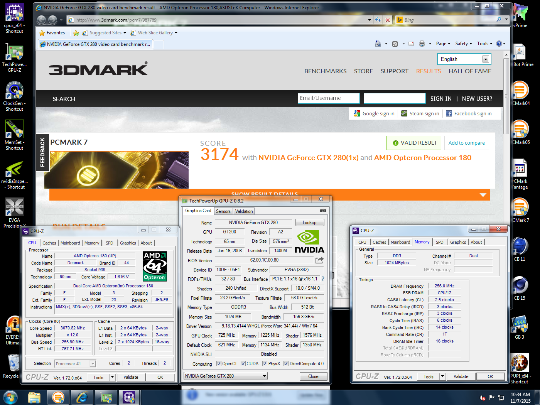Open the Processor #1 selection dropdown

[x=75, y=364]
